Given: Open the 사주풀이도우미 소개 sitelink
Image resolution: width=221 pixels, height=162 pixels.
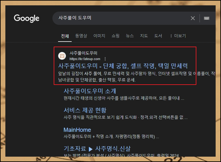Looking at the screenshot, I should pyautogui.click(x=90, y=91).
